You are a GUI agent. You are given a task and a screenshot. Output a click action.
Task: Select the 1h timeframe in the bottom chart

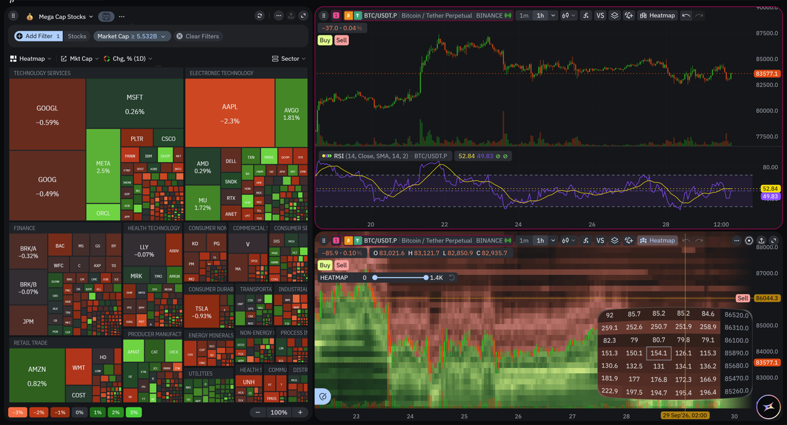coord(540,240)
